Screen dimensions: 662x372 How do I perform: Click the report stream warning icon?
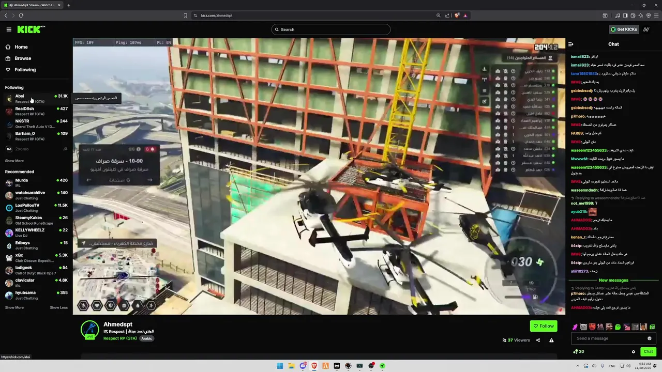tap(551, 340)
